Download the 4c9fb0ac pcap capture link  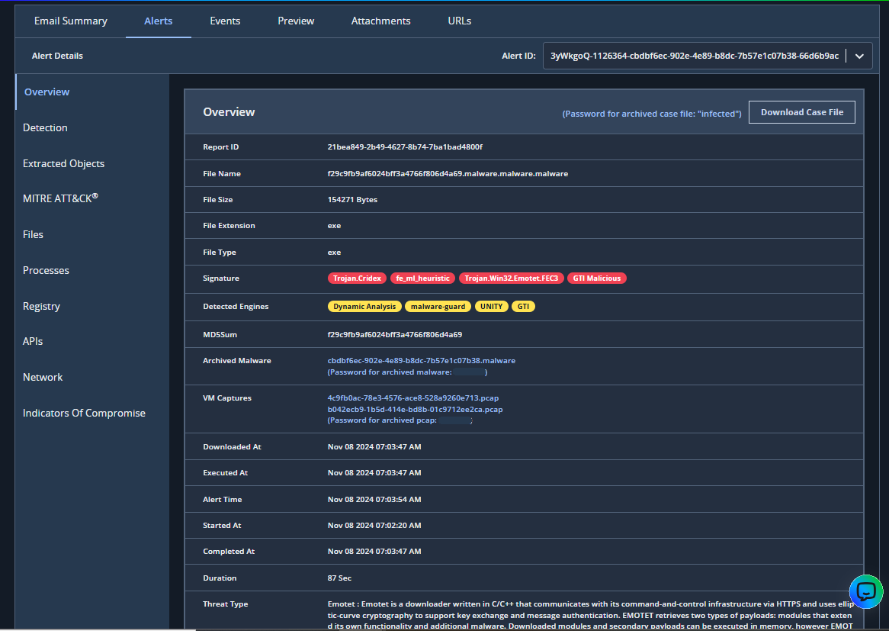point(412,398)
